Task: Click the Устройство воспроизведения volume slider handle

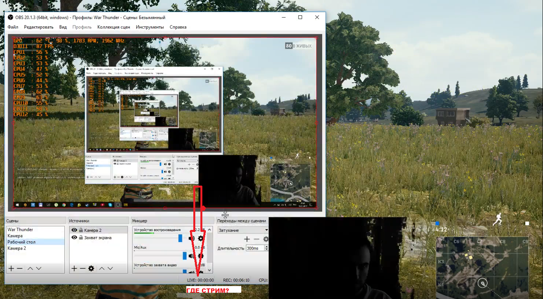Action: pos(180,238)
